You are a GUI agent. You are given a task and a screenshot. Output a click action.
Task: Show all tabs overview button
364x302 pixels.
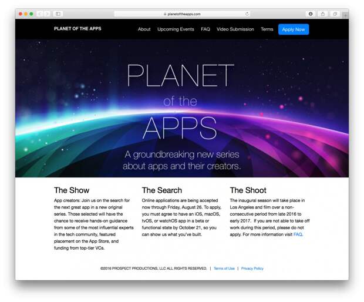click(x=335, y=14)
